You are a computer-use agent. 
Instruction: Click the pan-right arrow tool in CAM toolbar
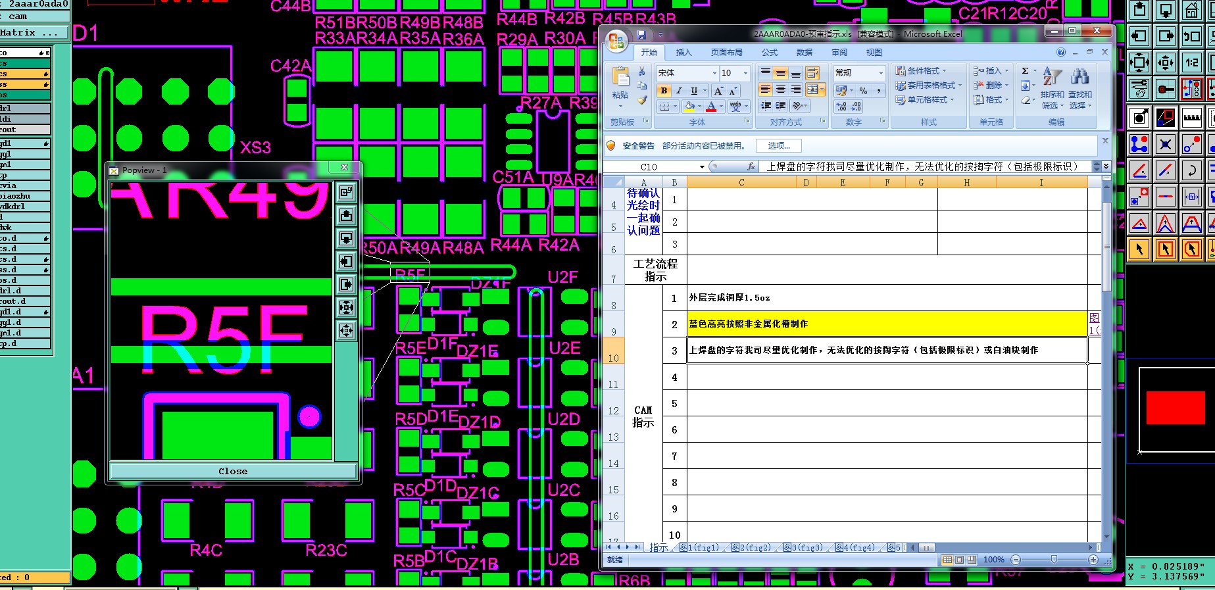[x=1166, y=36]
